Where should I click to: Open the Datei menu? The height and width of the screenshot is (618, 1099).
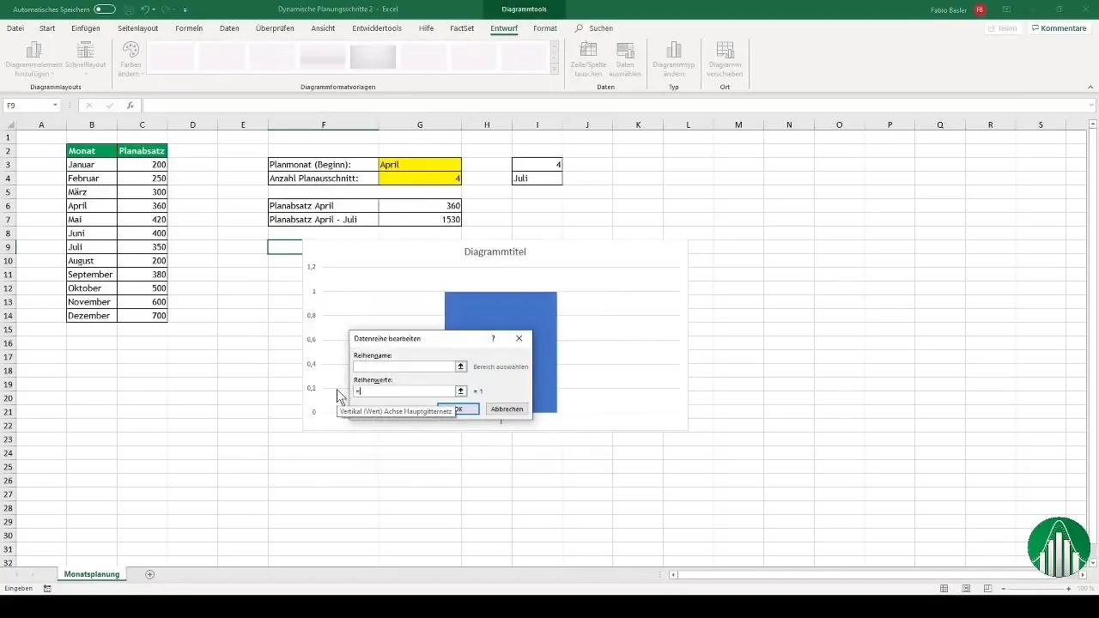point(15,28)
